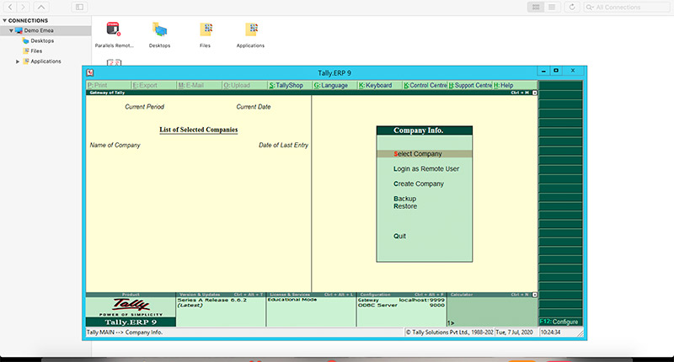Click the Tue, 7 Jul, 2020 date
The image size is (674, 362).
click(x=515, y=333)
